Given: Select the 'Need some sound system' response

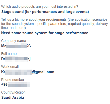Looking at the screenshot, I should click(45, 33).
